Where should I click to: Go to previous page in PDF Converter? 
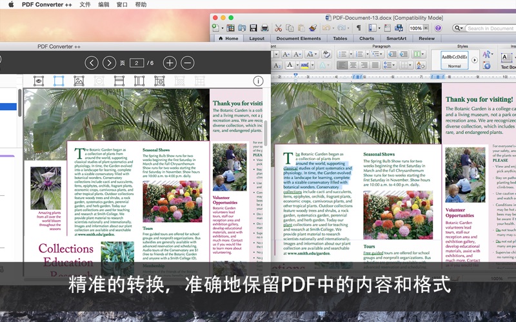(92, 62)
